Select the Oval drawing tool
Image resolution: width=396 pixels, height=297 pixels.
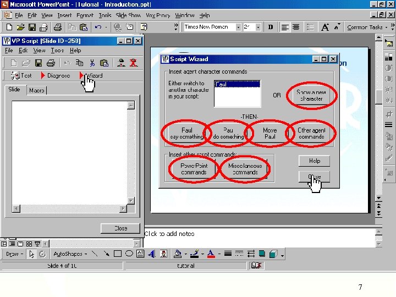point(129,254)
